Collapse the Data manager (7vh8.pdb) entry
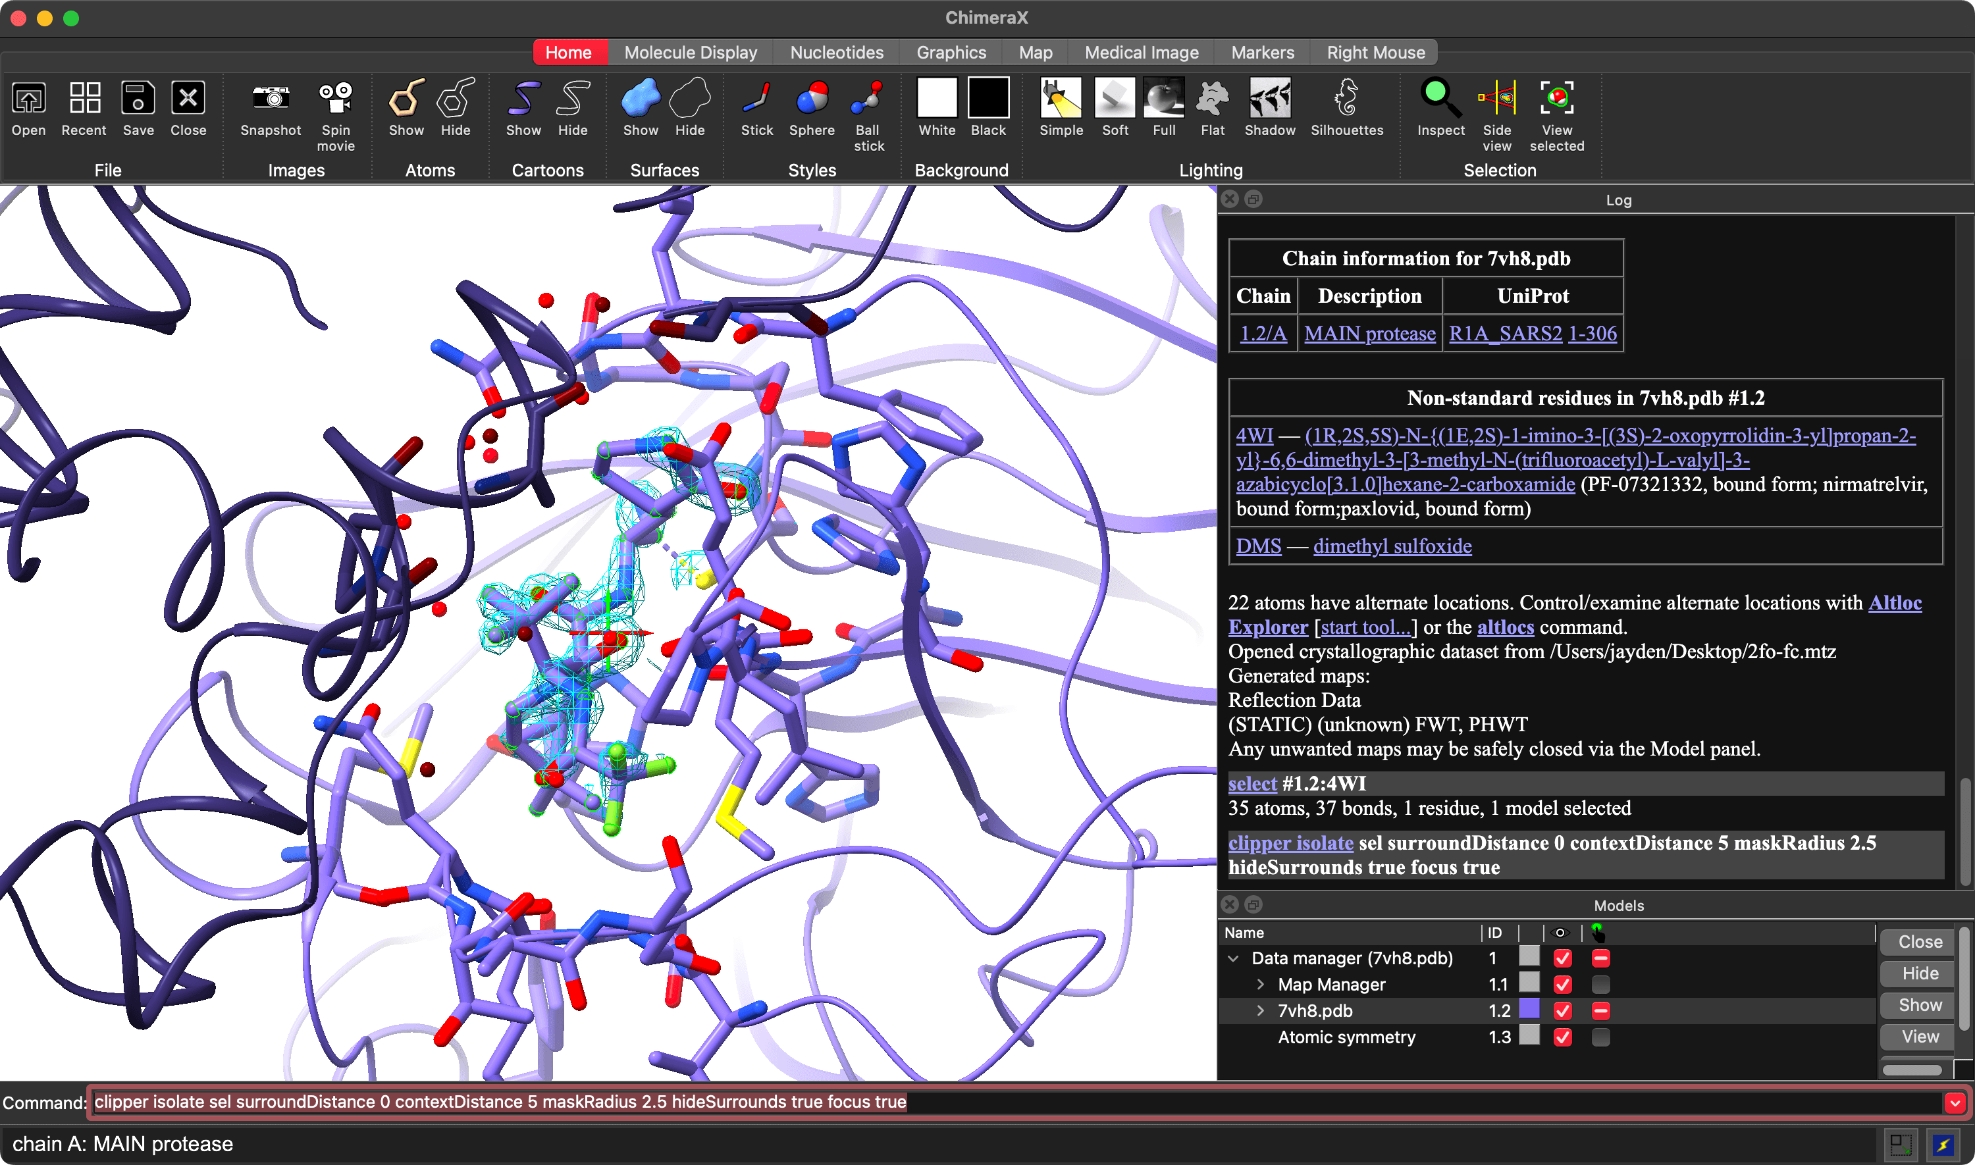Viewport: 1975px width, 1165px height. [1233, 958]
